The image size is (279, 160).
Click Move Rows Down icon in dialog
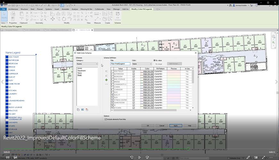pyautogui.click(x=106, y=76)
